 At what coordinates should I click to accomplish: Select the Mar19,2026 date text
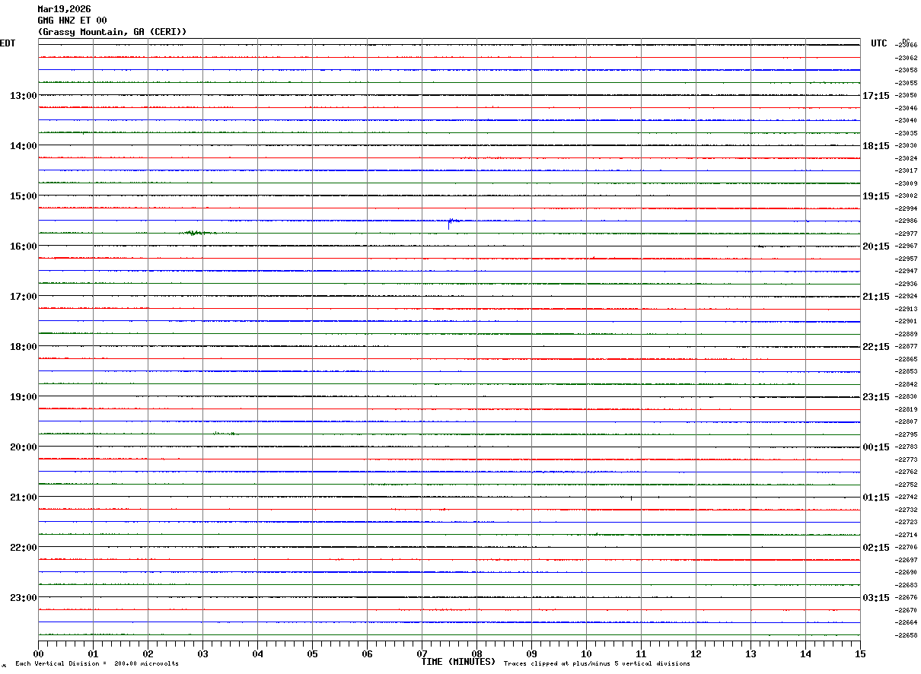64,9
